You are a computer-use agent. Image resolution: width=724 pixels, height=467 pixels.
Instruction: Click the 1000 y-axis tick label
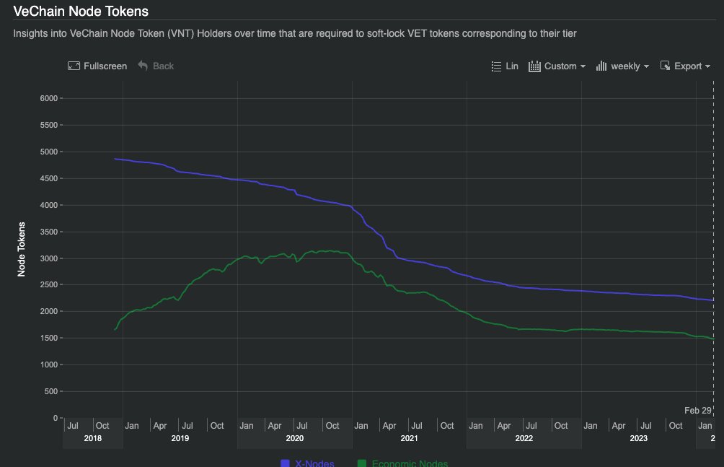[49, 365]
